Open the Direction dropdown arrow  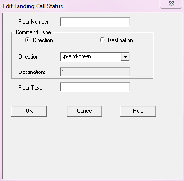pos(125,56)
